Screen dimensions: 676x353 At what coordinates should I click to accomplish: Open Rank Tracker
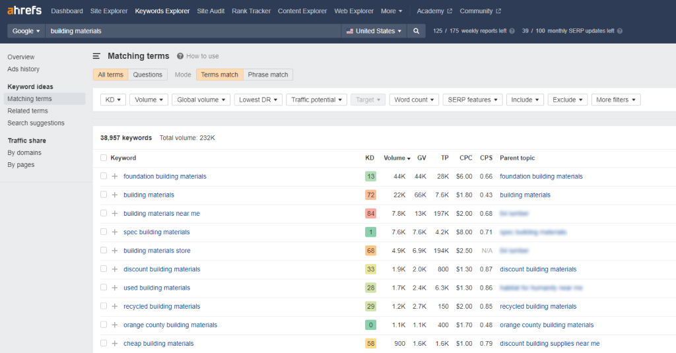252,11
